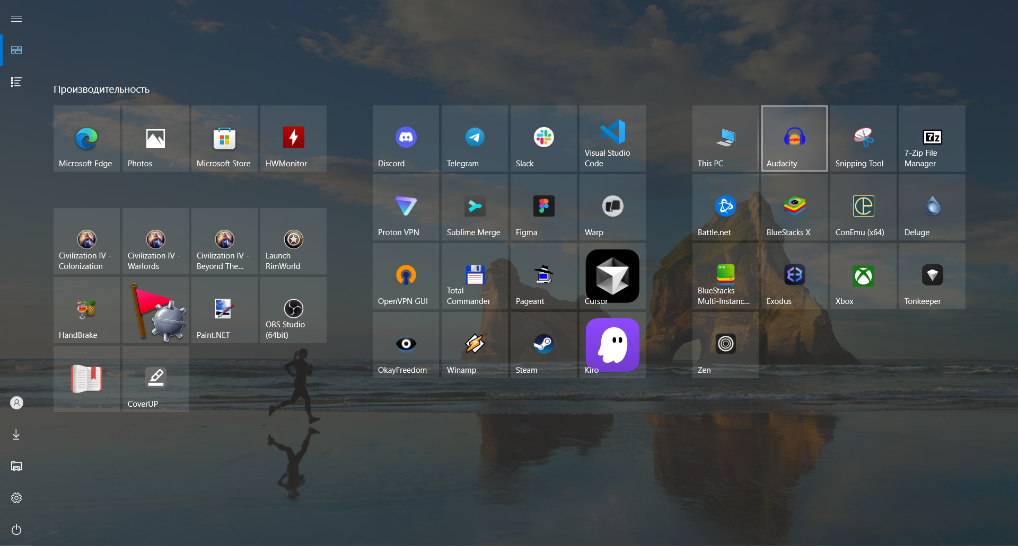
Task: Open the Microsoft Edge tile
Action: click(86, 138)
